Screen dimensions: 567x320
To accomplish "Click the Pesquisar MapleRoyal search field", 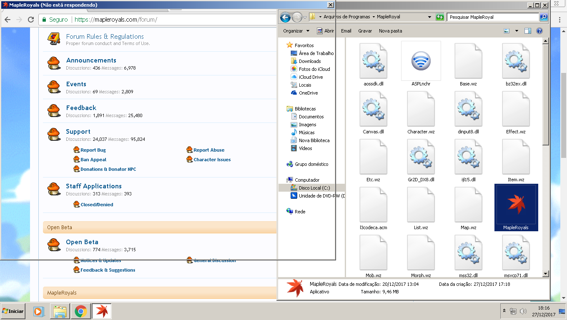I will point(492,17).
